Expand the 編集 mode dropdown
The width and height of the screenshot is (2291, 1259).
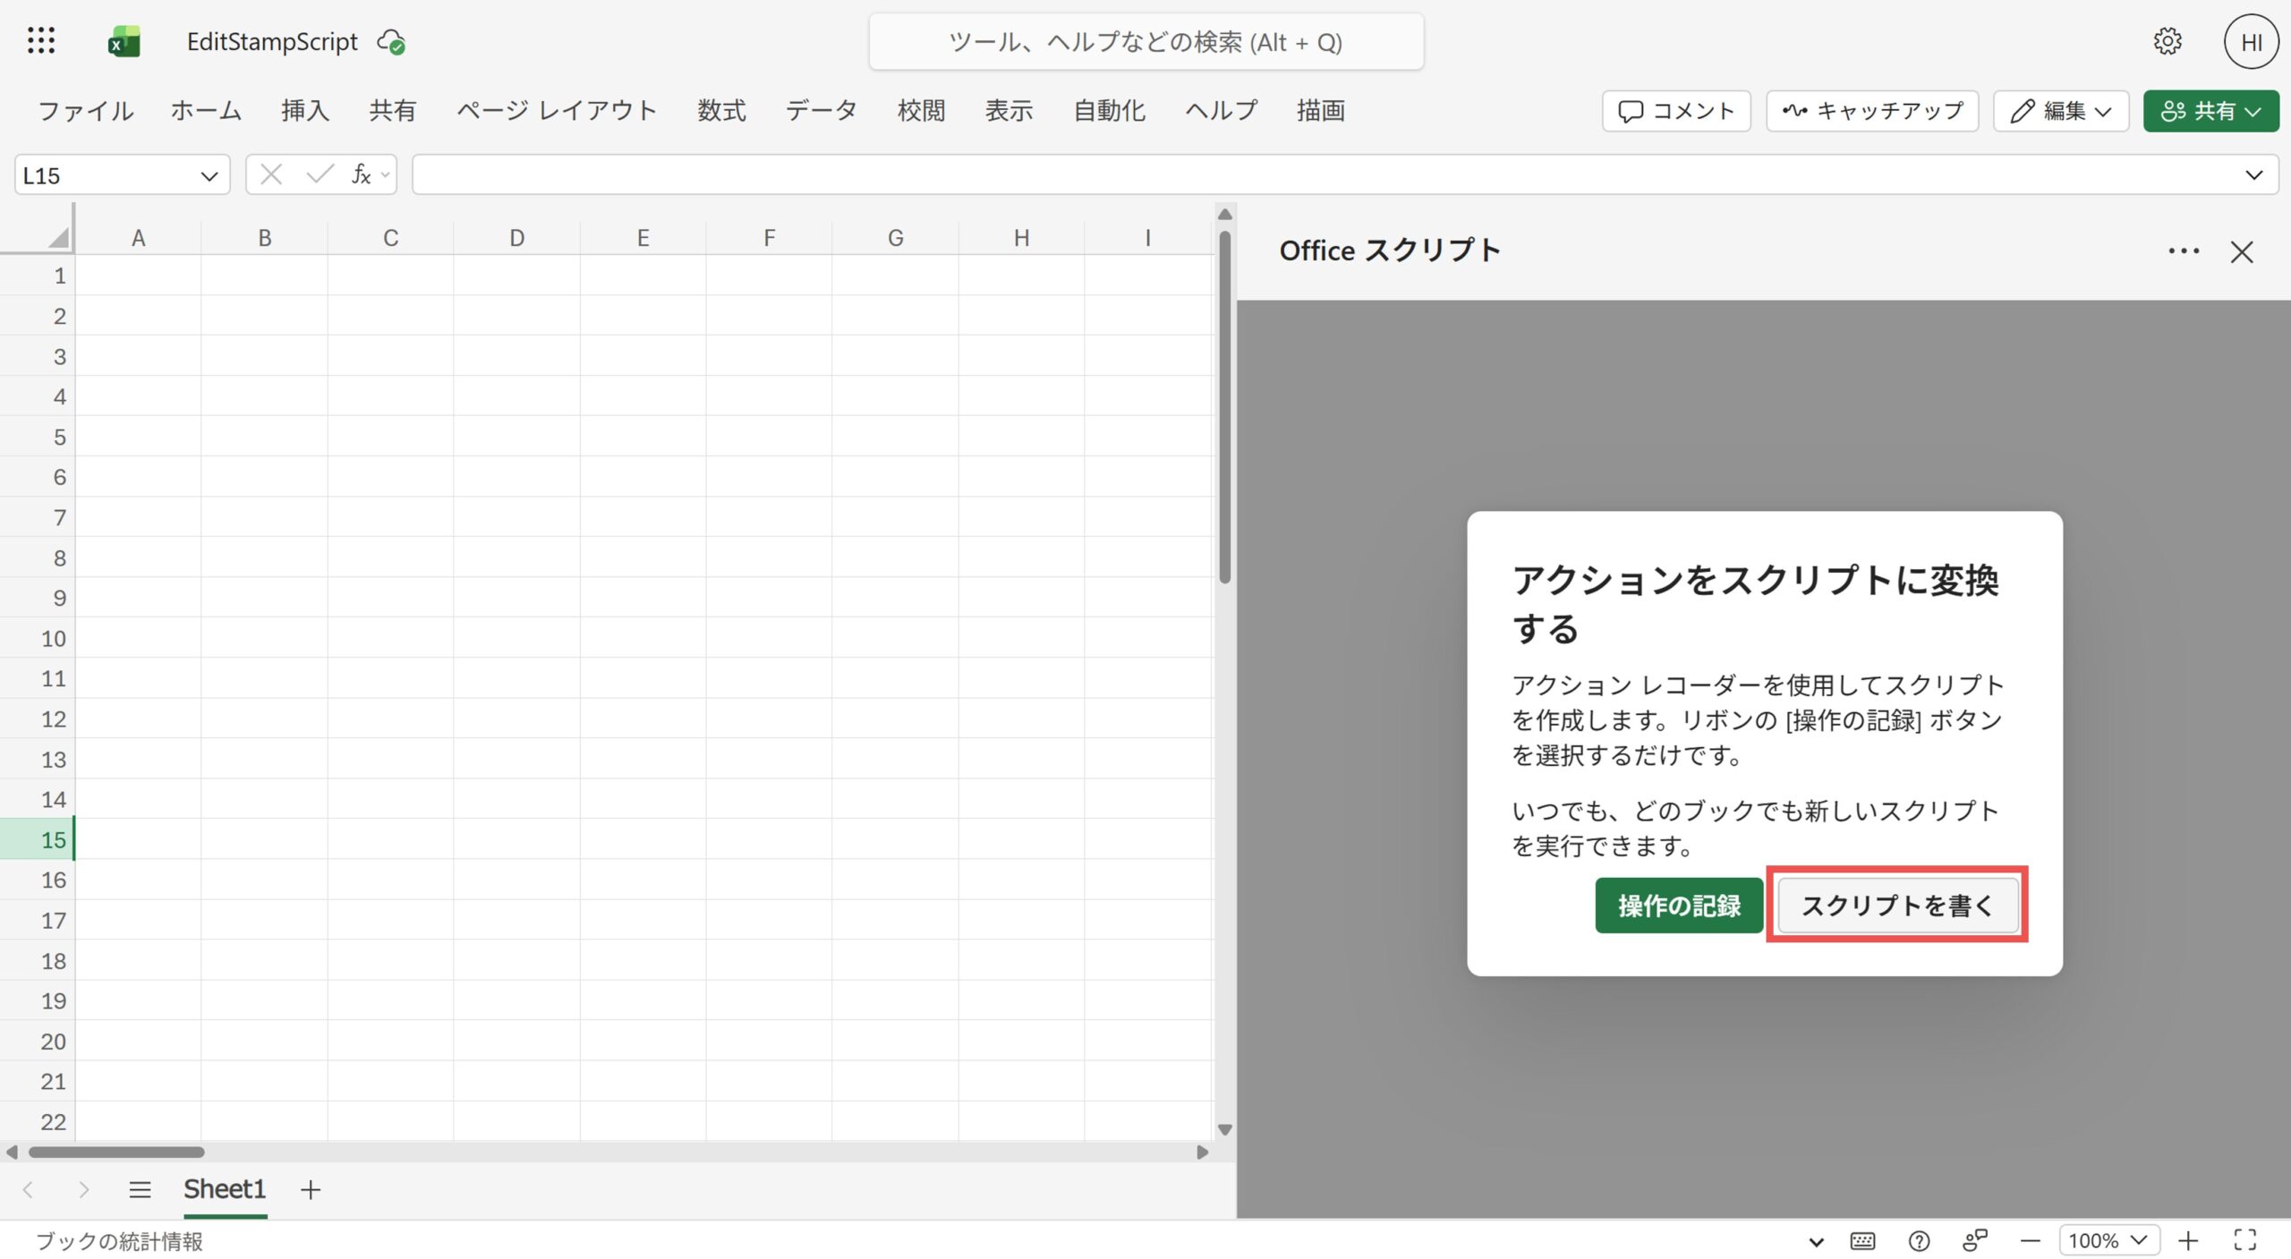[x=2103, y=111]
